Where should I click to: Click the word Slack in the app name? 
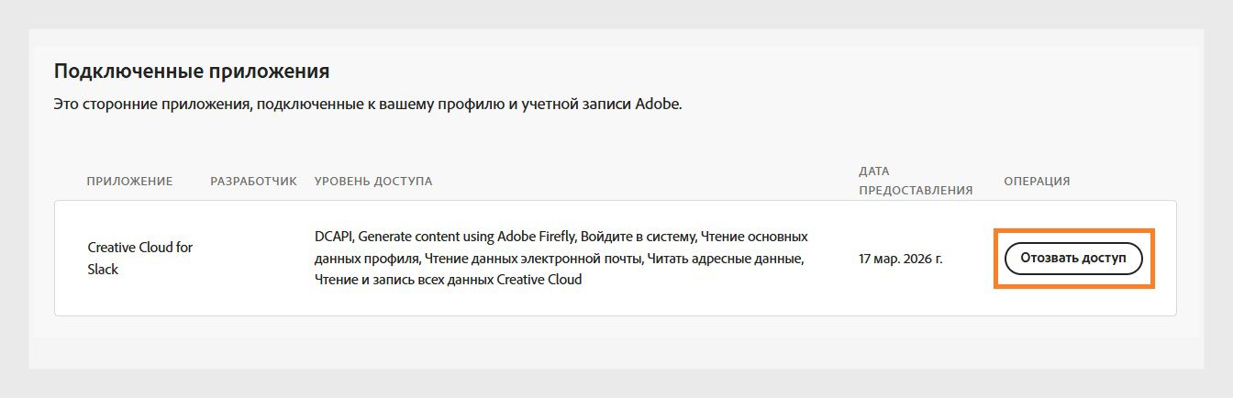pyautogui.click(x=103, y=270)
